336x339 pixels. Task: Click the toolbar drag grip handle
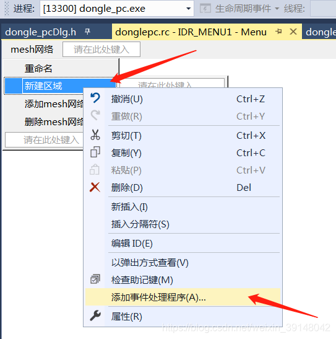tap(7, 9)
